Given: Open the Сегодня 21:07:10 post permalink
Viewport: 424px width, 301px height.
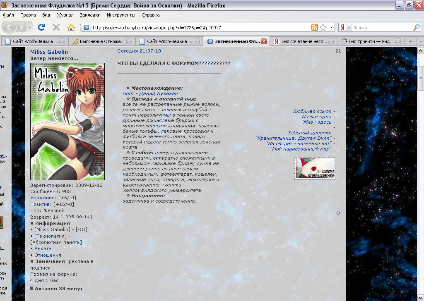Looking at the screenshot, I should pos(139,51).
